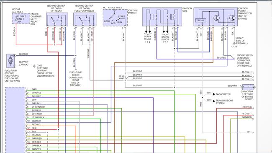
Task: Click HOT AT ALL TIMES above ignition switch
Action: pos(113,8)
